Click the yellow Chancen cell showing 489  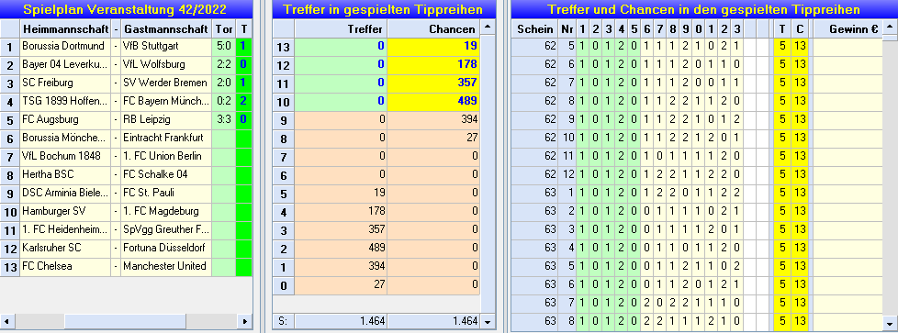[433, 102]
